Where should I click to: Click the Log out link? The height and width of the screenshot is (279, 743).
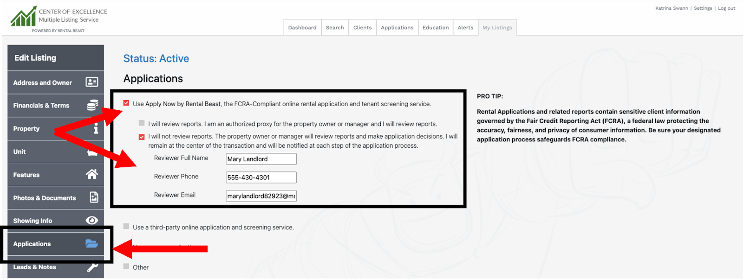click(726, 8)
